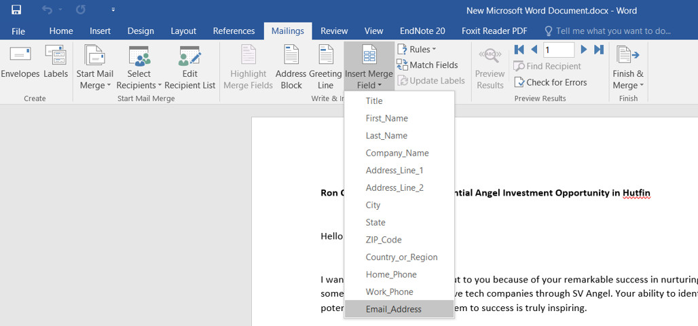Go to the next record arrow
Image resolution: width=698 pixels, height=326 pixels.
tap(583, 50)
